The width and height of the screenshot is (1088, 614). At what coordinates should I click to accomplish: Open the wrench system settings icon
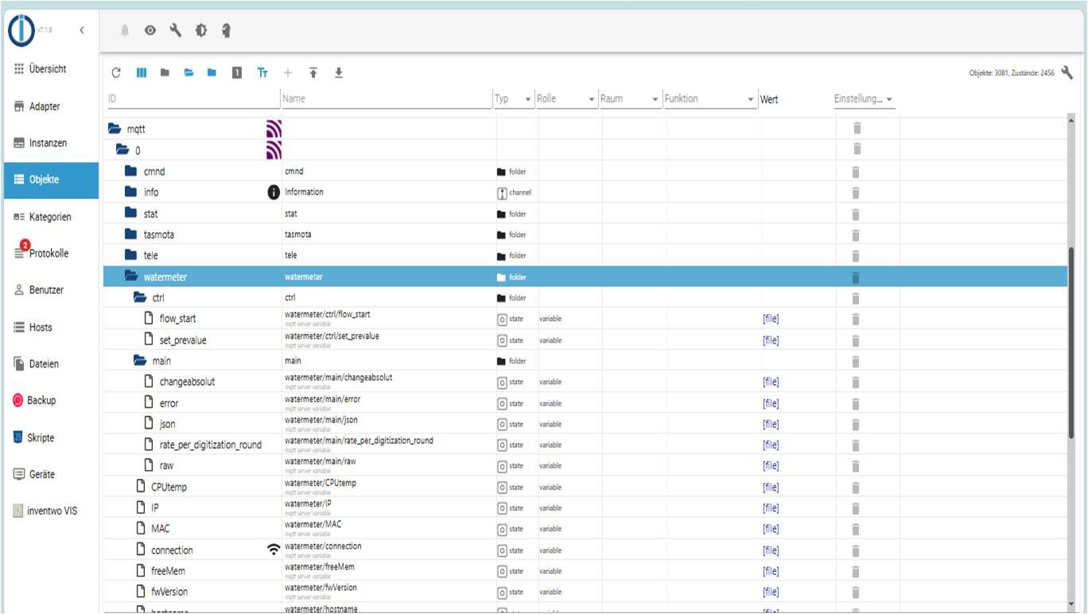click(175, 30)
